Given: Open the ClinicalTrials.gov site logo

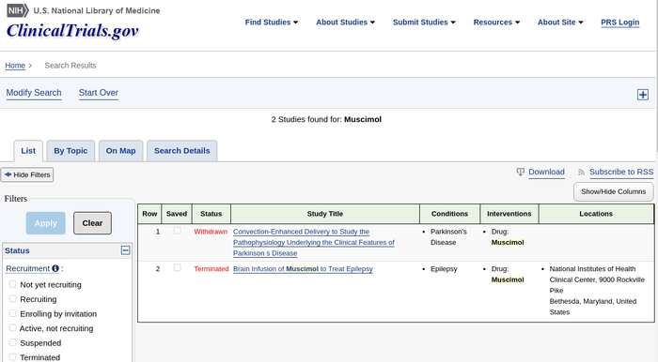Looking at the screenshot, I should (72, 31).
